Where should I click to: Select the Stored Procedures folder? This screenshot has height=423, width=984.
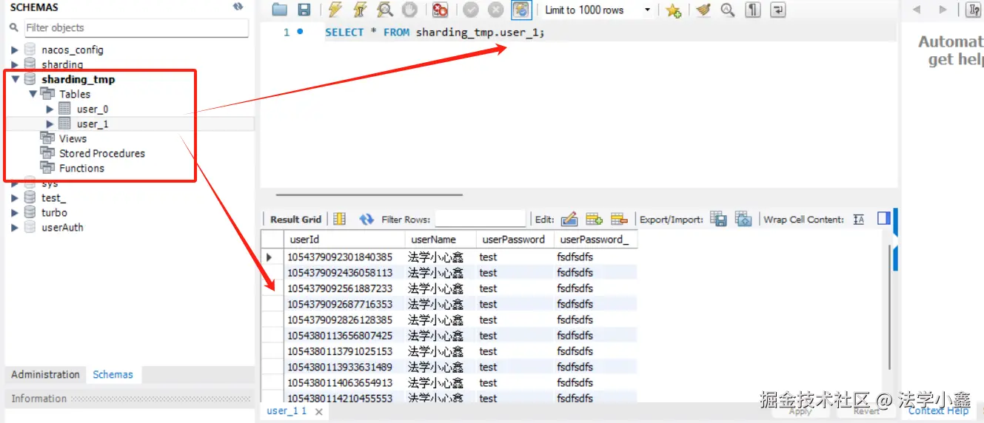pos(102,153)
